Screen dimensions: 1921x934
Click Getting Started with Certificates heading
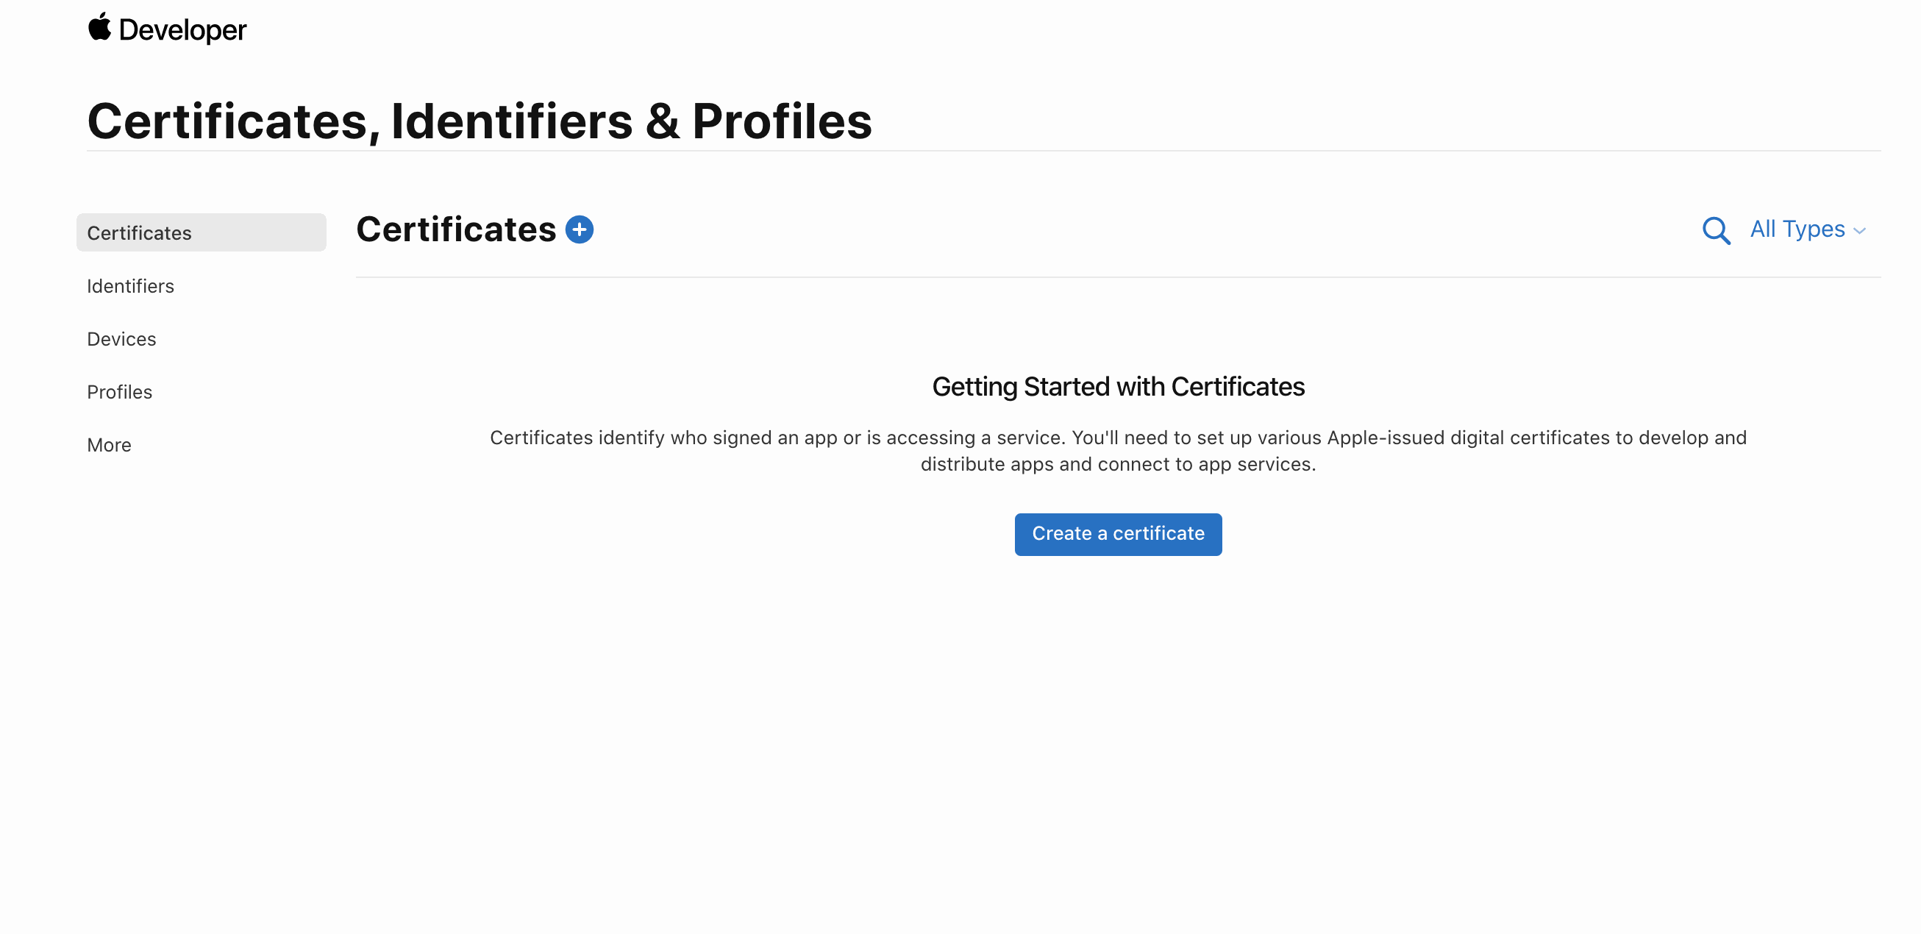pyautogui.click(x=1118, y=386)
